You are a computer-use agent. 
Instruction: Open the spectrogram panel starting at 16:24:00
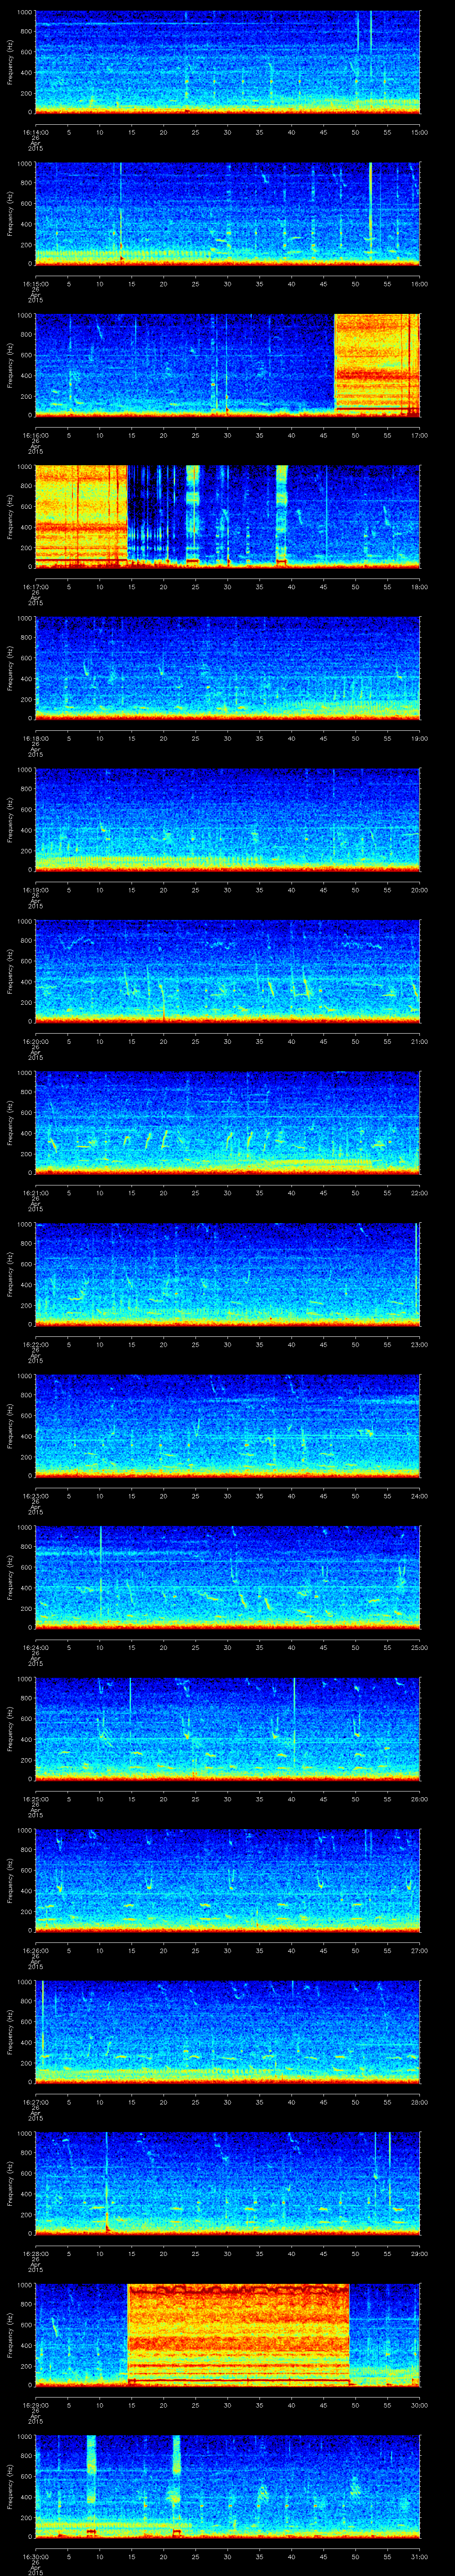click(227, 1577)
